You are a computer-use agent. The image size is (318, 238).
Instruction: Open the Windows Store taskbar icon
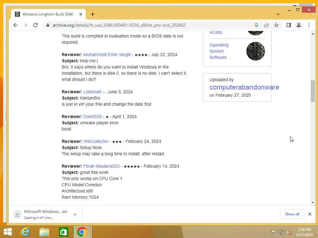tap(63, 232)
